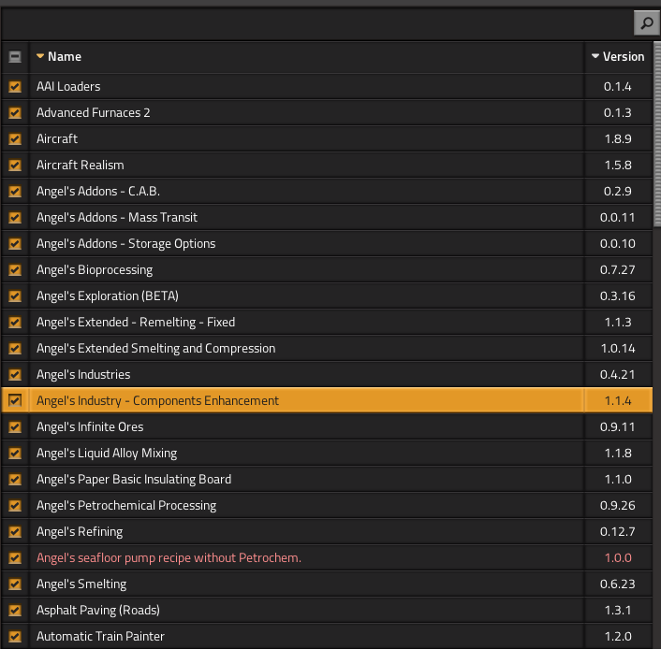
Task: Click red version 1.0.0 cell
Action: click(x=618, y=557)
